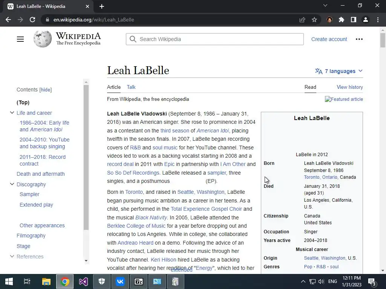The height and width of the screenshot is (289, 386).
Task: Click the contents sidebar scroll down arrow
Action: [86, 261]
